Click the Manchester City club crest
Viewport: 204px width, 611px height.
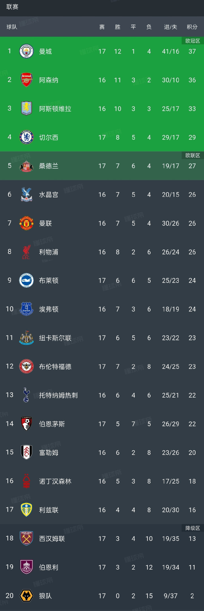26,51
